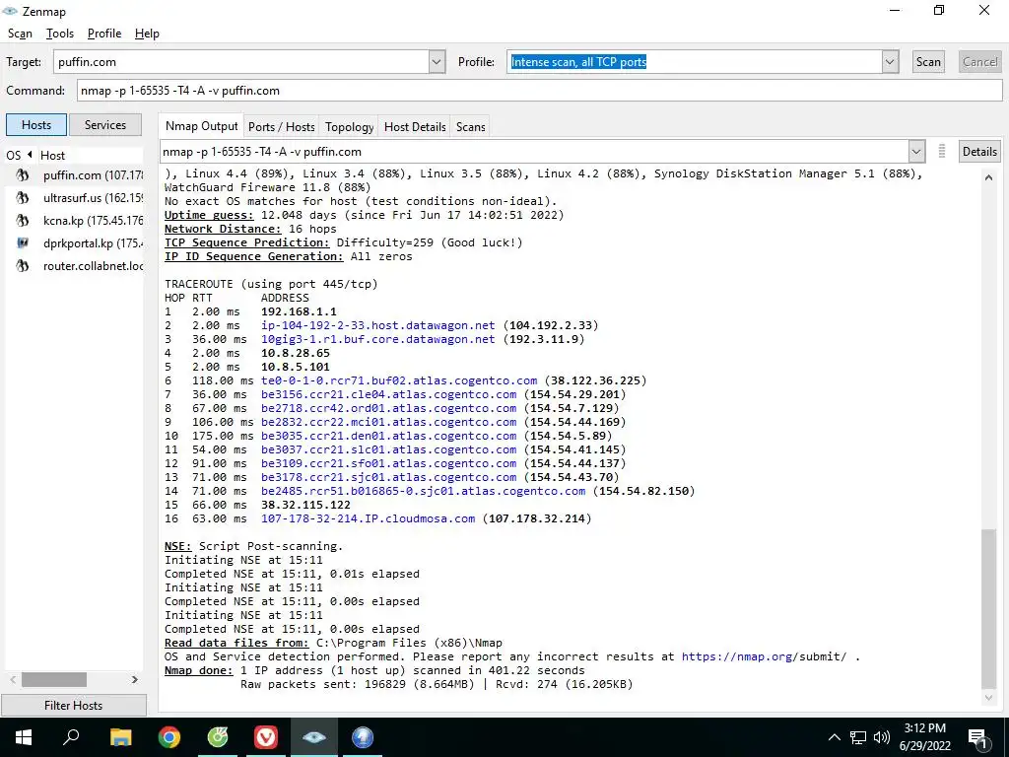Open the scan output selector dropdown
Screen dimensions: 1009x757
(x=916, y=152)
